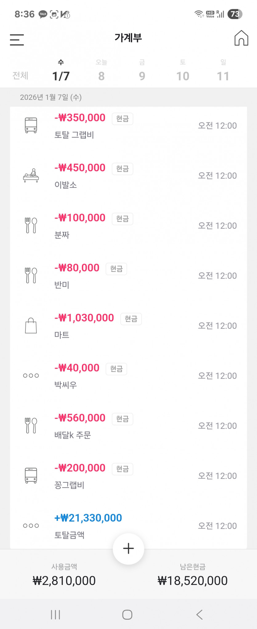257x629 pixels.
Task: Select Sunday 11 date tab
Action: tap(223, 71)
